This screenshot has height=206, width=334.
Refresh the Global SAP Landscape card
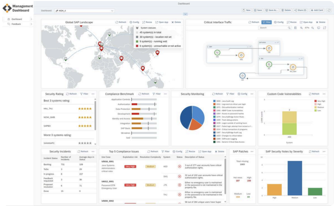point(121,22)
